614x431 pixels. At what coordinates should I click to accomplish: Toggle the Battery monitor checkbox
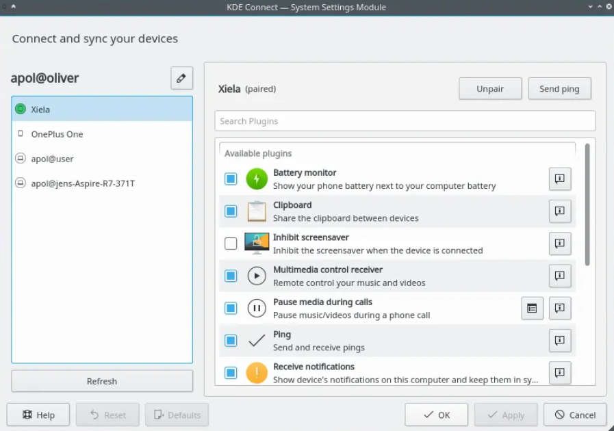(231, 179)
